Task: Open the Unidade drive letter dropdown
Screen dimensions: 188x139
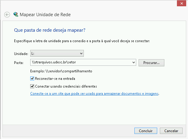Action: pyautogui.click(x=81, y=54)
